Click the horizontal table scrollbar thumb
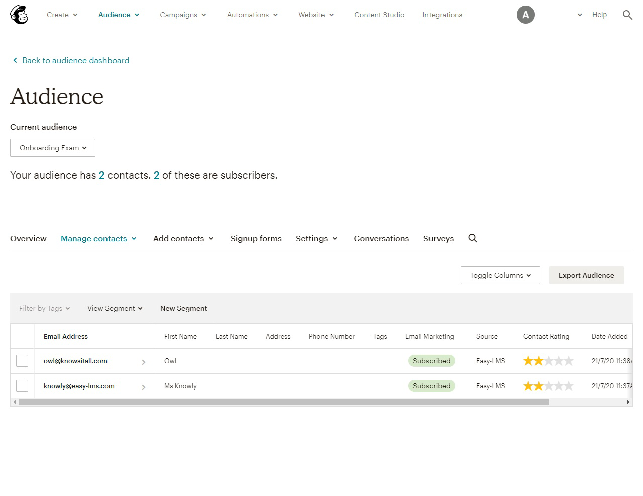This screenshot has width=643, height=496. pos(284,402)
